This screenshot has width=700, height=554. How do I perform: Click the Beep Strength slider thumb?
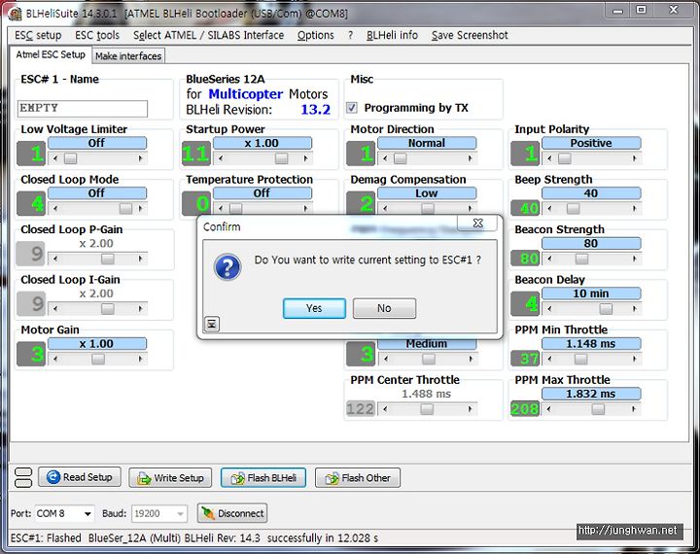point(574,208)
